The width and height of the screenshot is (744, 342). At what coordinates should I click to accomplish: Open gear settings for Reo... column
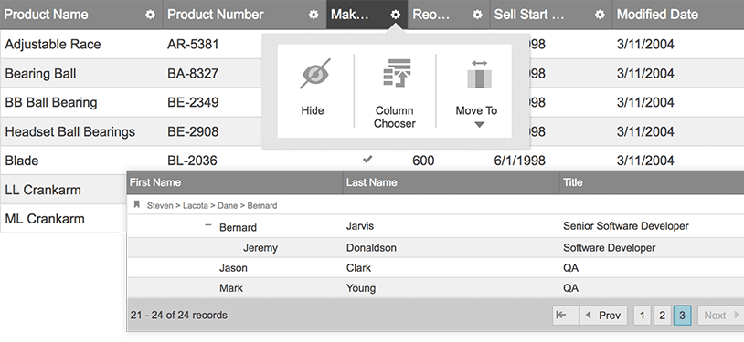[477, 15]
